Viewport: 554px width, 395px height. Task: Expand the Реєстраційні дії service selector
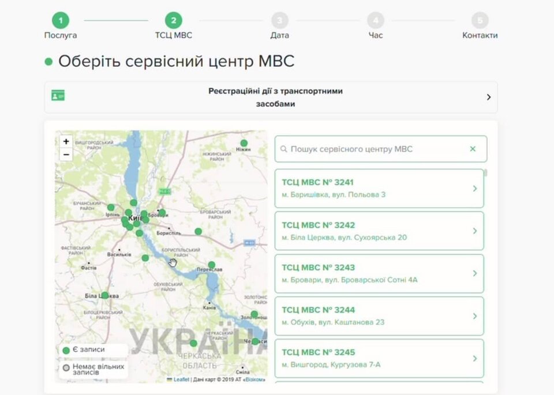[488, 97]
